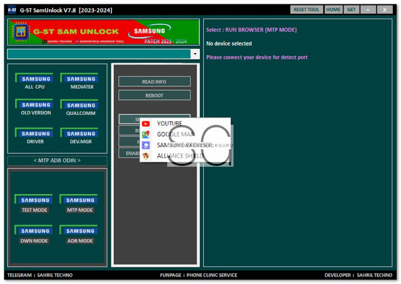Click the GET button
Screen dimensions: 401x284
click(351, 10)
